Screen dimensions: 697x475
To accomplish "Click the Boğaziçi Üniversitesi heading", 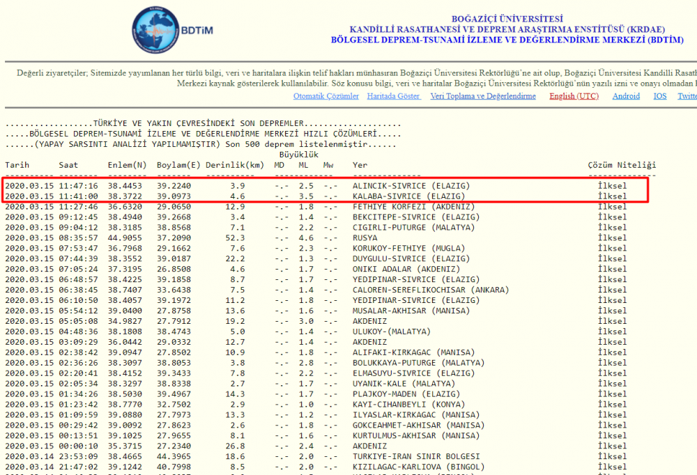I will (507, 19).
